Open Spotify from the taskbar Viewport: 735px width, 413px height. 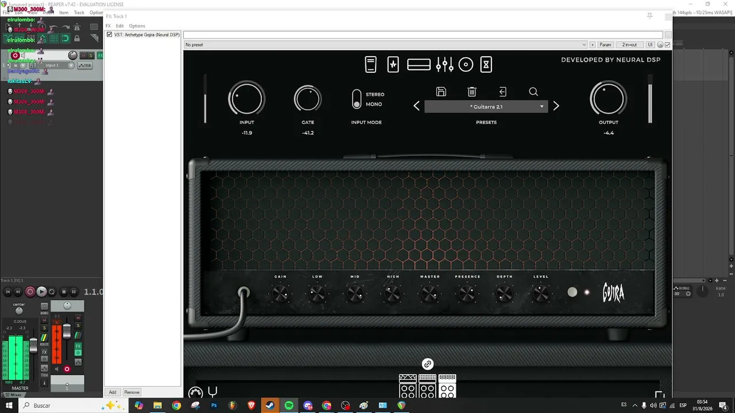click(289, 406)
